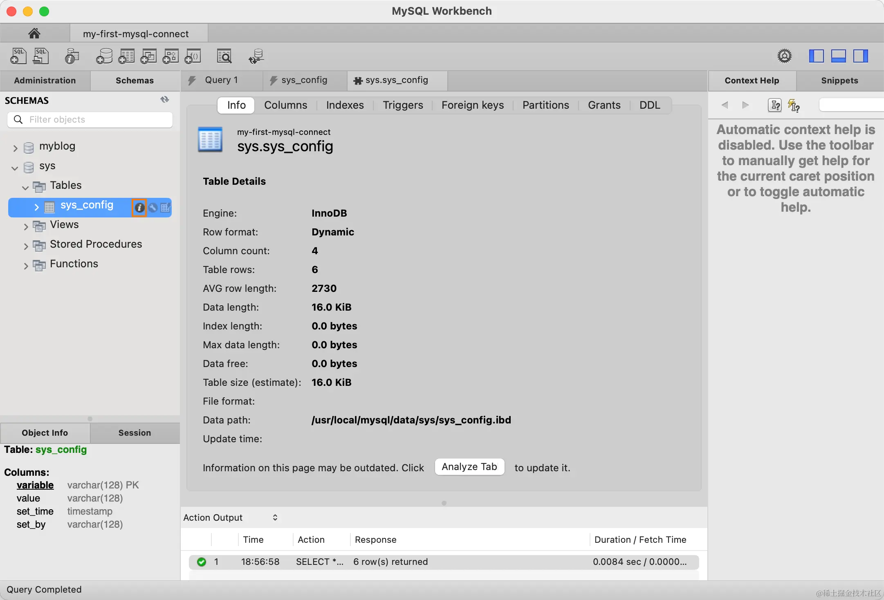Open Workbench preferences gear icon
This screenshot has width=884, height=600.
click(x=784, y=56)
